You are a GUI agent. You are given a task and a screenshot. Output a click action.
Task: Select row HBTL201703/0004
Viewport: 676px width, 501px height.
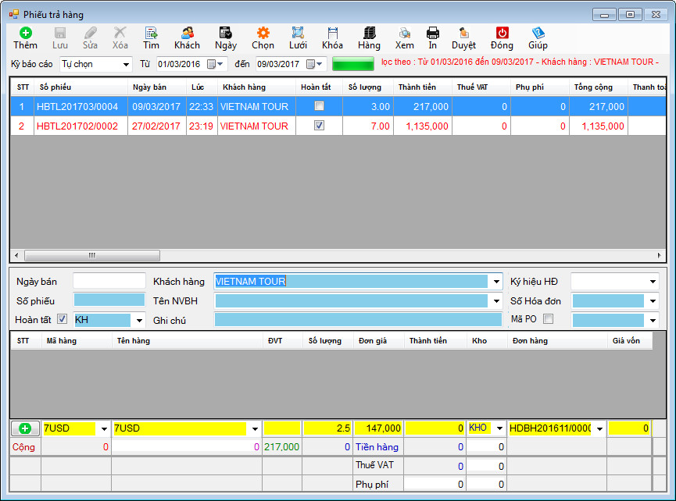(x=338, y=106)
